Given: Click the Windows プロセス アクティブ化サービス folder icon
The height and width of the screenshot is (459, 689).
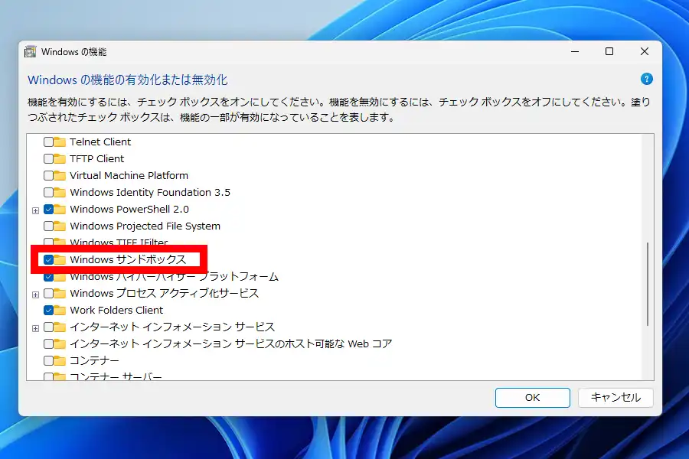Looking at the screenshot, I should coord(60,294).
